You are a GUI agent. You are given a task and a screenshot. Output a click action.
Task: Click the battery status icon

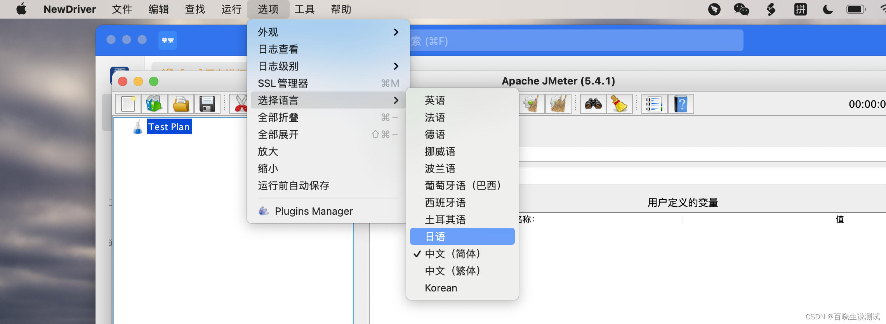(856, 9)
